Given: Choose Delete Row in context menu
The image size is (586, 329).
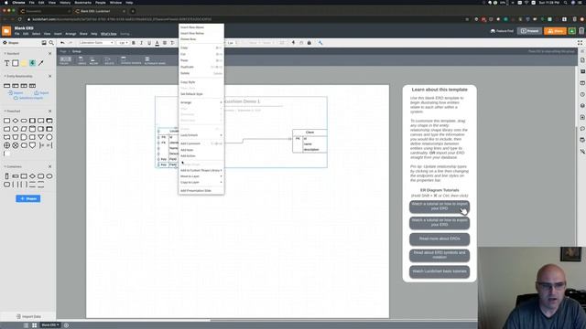Looking at the screenshot, I should 201,39.
